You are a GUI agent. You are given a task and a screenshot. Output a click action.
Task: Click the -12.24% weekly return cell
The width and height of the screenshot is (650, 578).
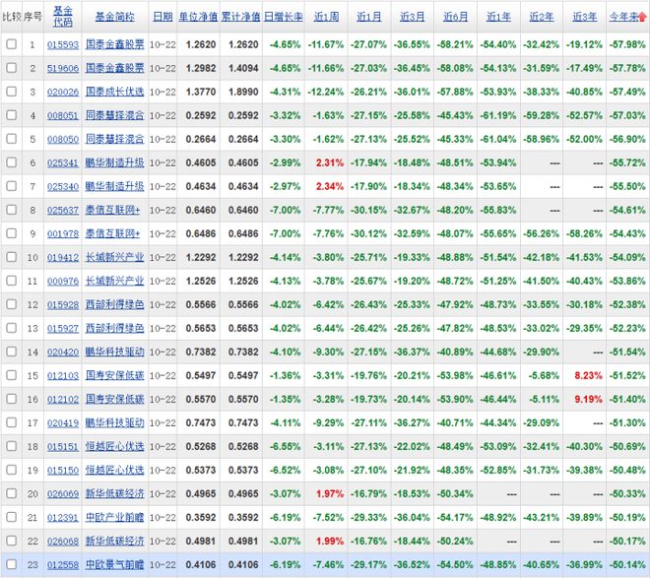[x=326, y=92]
